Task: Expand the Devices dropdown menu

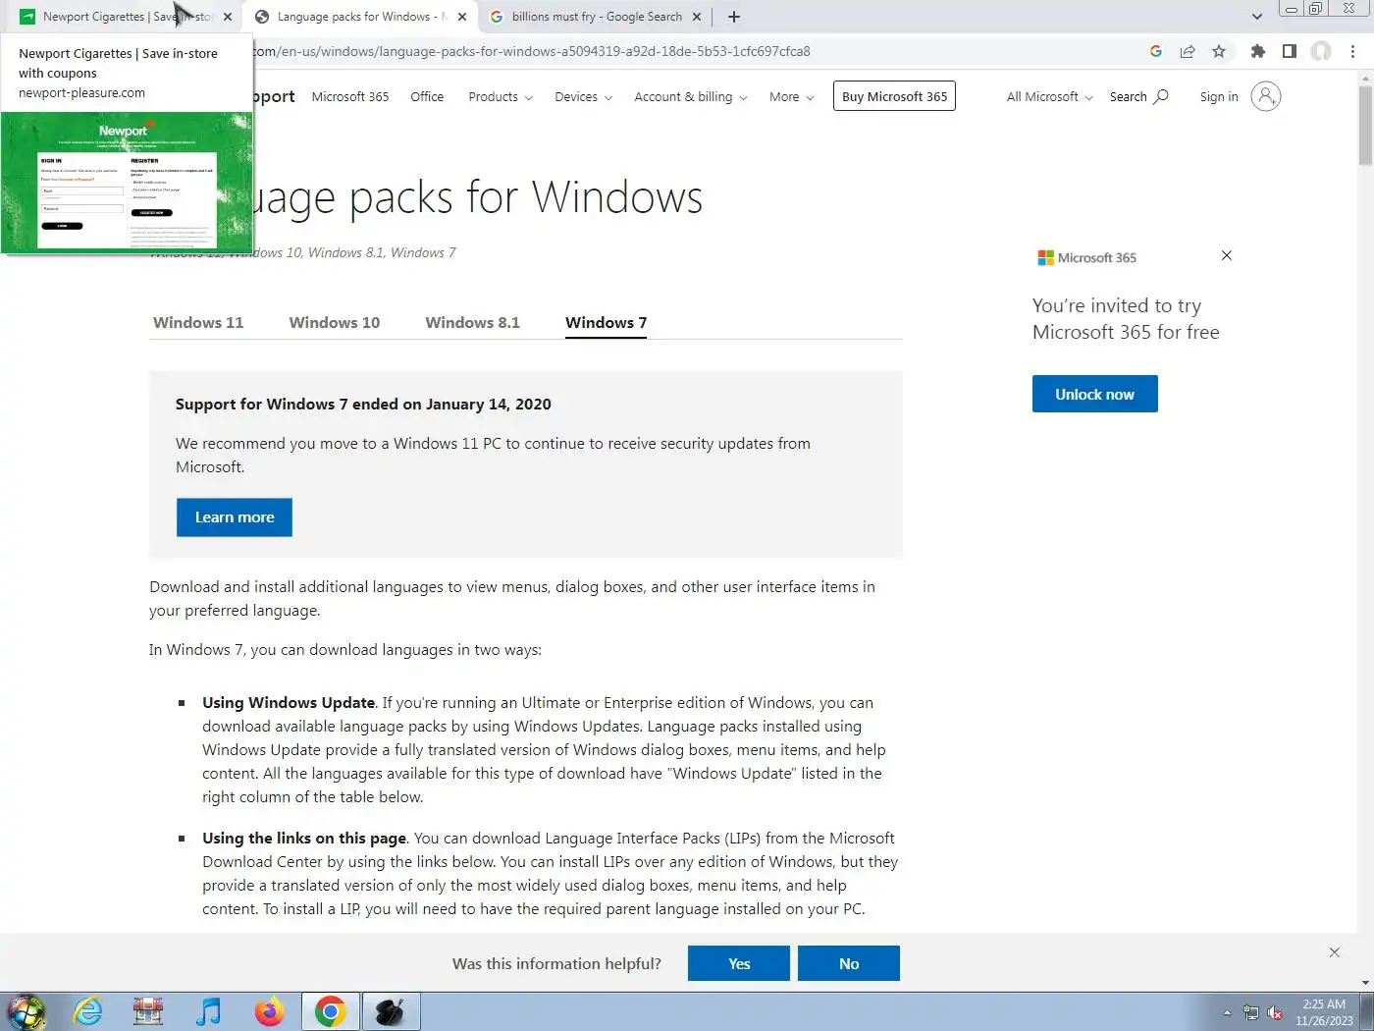Action: [583, 96]
